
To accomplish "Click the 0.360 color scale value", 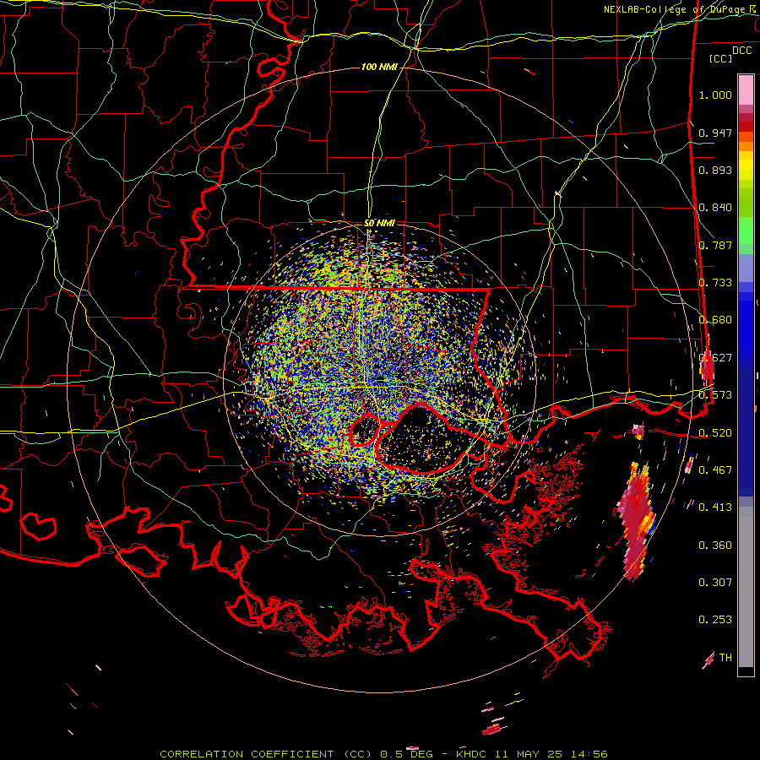I will (715, 546).
